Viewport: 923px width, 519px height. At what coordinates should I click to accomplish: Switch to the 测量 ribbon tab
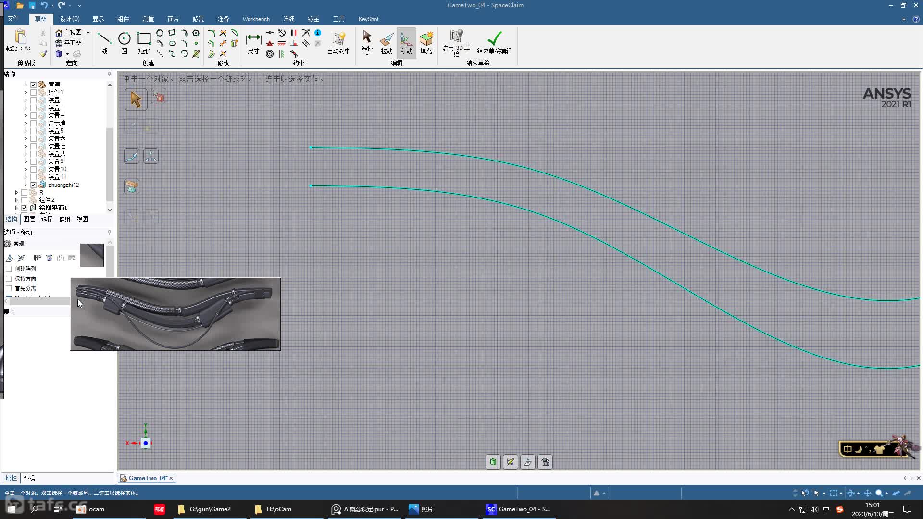[148, 19]
